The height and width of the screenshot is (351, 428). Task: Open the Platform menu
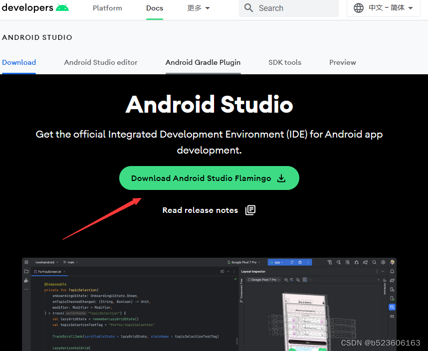(107, 8)
